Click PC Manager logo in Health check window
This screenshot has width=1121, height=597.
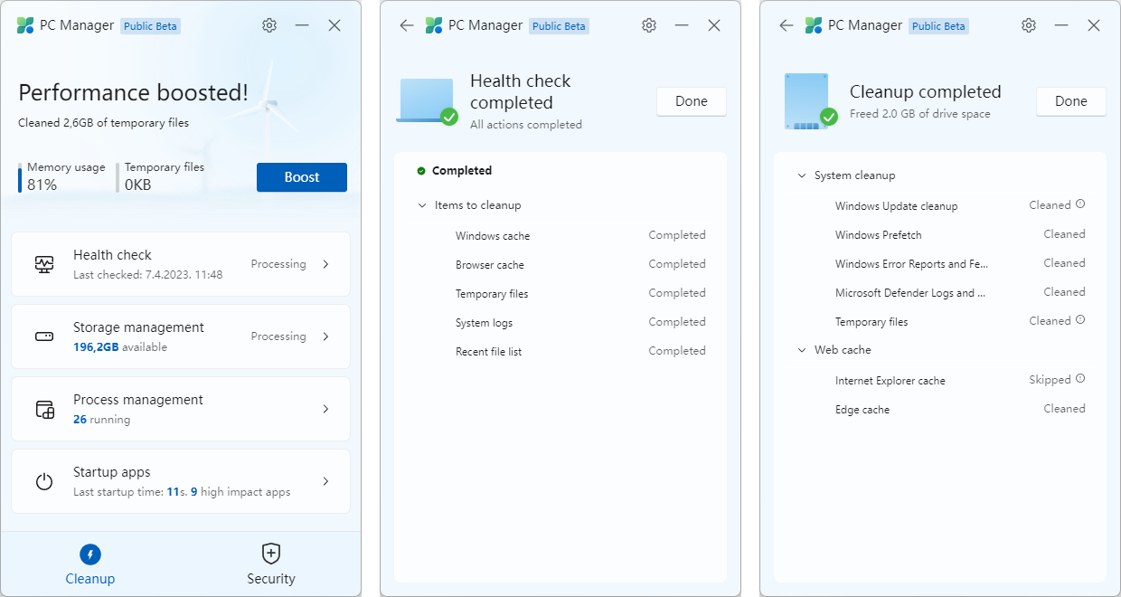pos(434,25)
